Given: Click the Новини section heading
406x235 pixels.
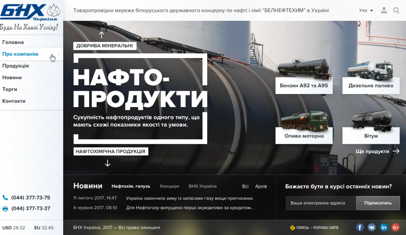Looking at the screenshot, I should [88, 186].
